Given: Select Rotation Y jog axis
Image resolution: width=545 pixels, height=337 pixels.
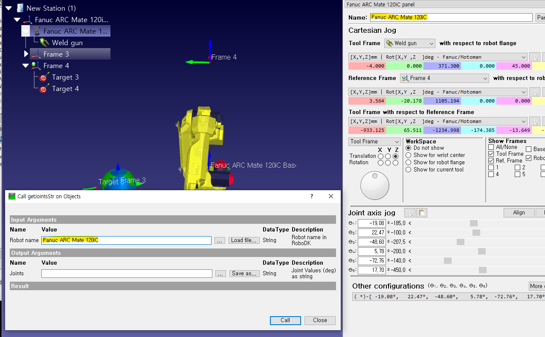Looking at the screenshot, I should [388, 163].
